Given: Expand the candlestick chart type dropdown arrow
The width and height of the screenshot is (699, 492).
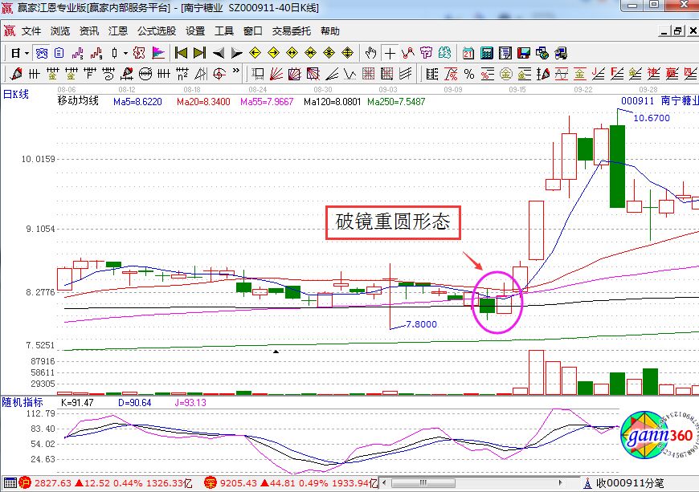Looking at the screenshot, I should (125, 53).
